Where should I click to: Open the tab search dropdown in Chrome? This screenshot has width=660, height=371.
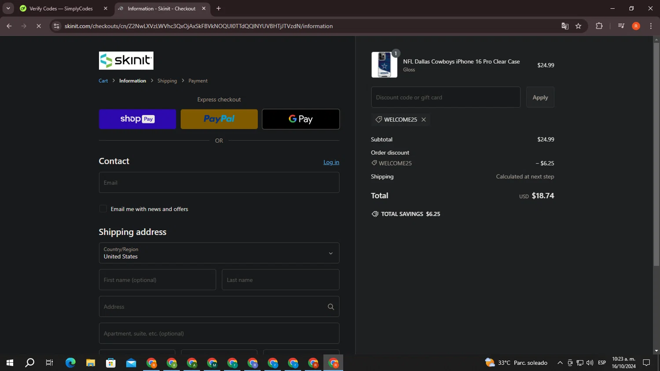coord(8,8)
